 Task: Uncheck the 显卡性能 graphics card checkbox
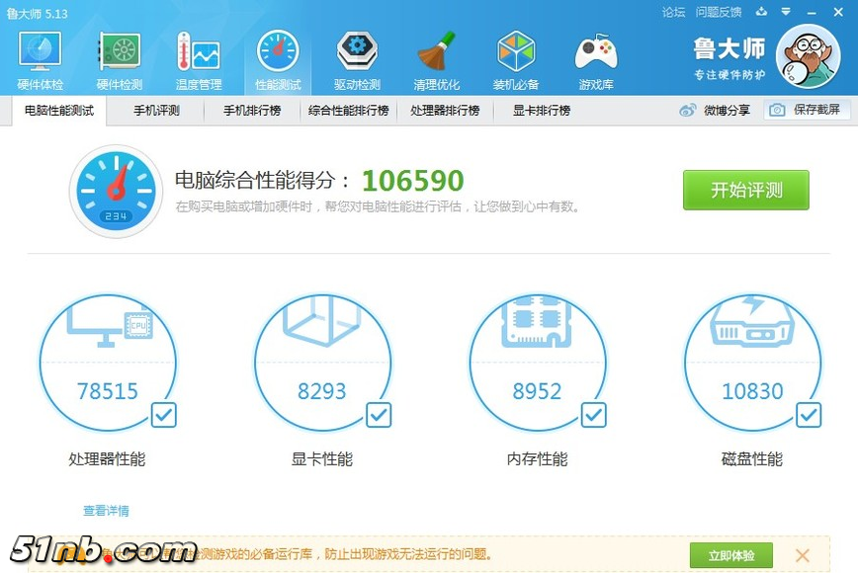click(x=379, y=415)
